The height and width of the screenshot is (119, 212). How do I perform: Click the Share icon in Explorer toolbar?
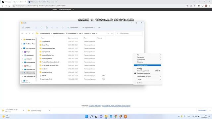(x=57, y=28)
